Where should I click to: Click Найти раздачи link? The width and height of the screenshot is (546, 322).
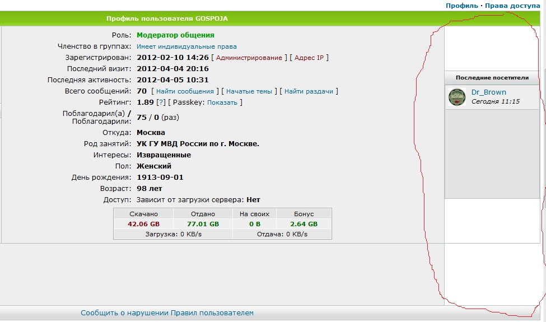click(x=309, y=91)
